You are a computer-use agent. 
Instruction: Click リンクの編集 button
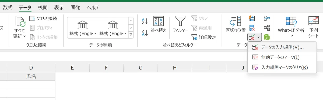tap(44, 37)
